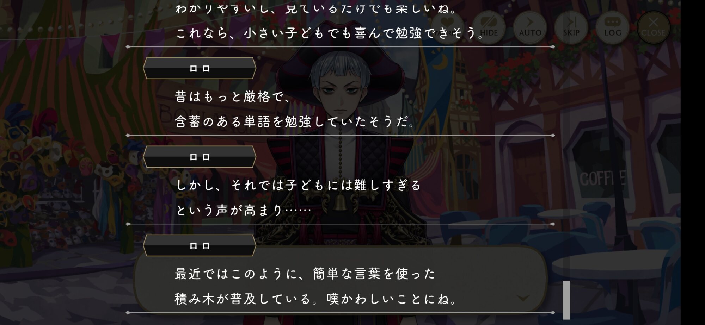705x325 pixels.
Task: Click the line 最近ではこのように、簡単な言葉を使った
Action: [305, 274]
